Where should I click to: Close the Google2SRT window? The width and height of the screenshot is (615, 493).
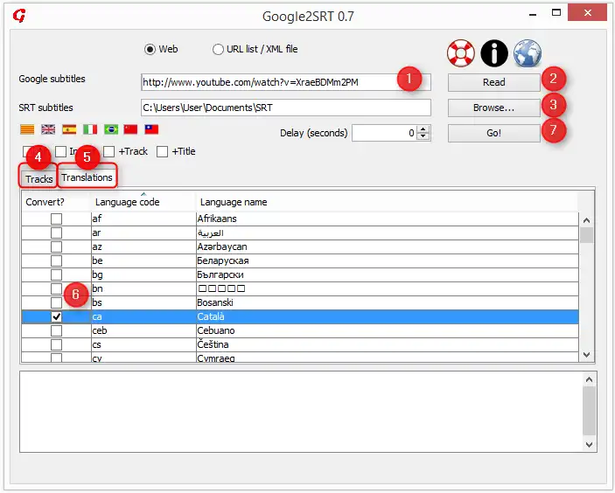point(587,12)
